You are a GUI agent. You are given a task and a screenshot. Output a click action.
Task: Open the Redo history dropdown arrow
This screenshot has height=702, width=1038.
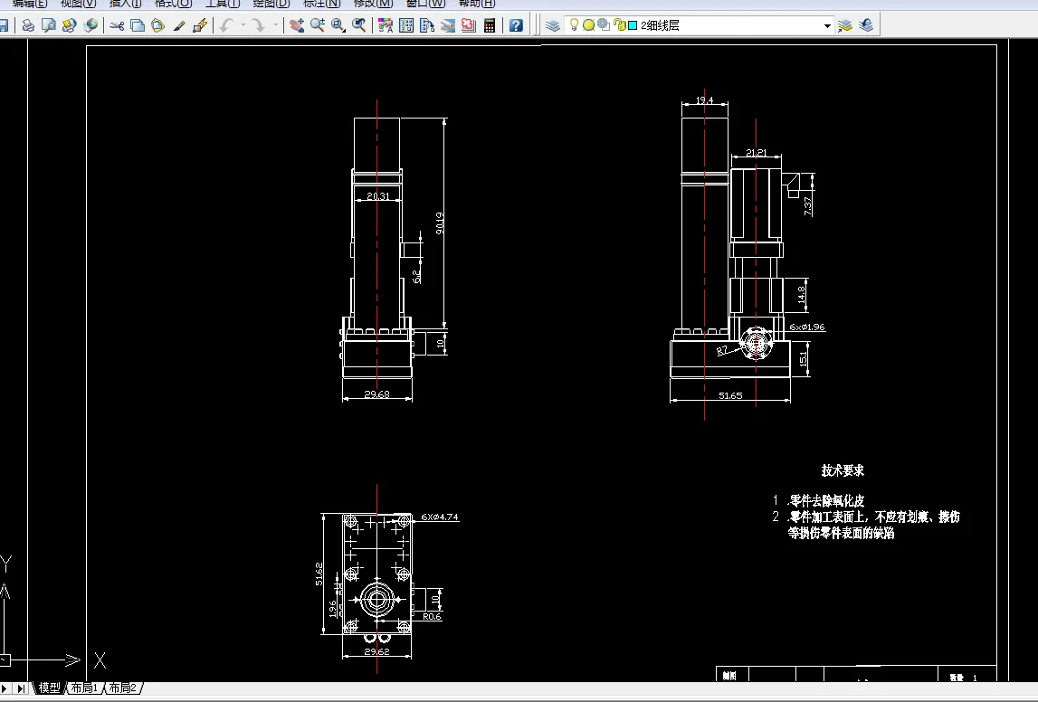click(275, 25)
